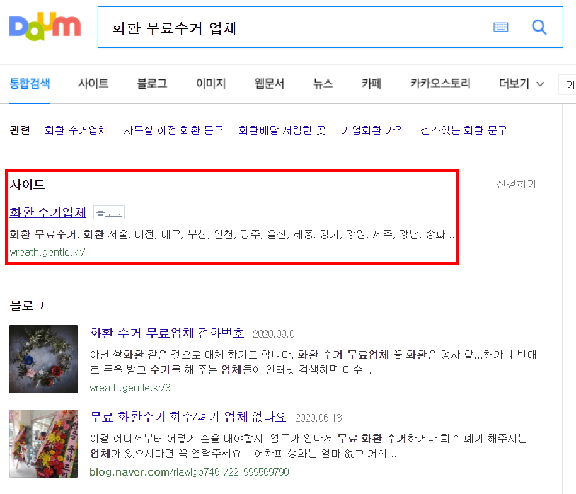Viewport: 576px width, 494px height.
Task: Switch to the 사이트 tab
Action: pyautogui.click(x=93, y=84)
